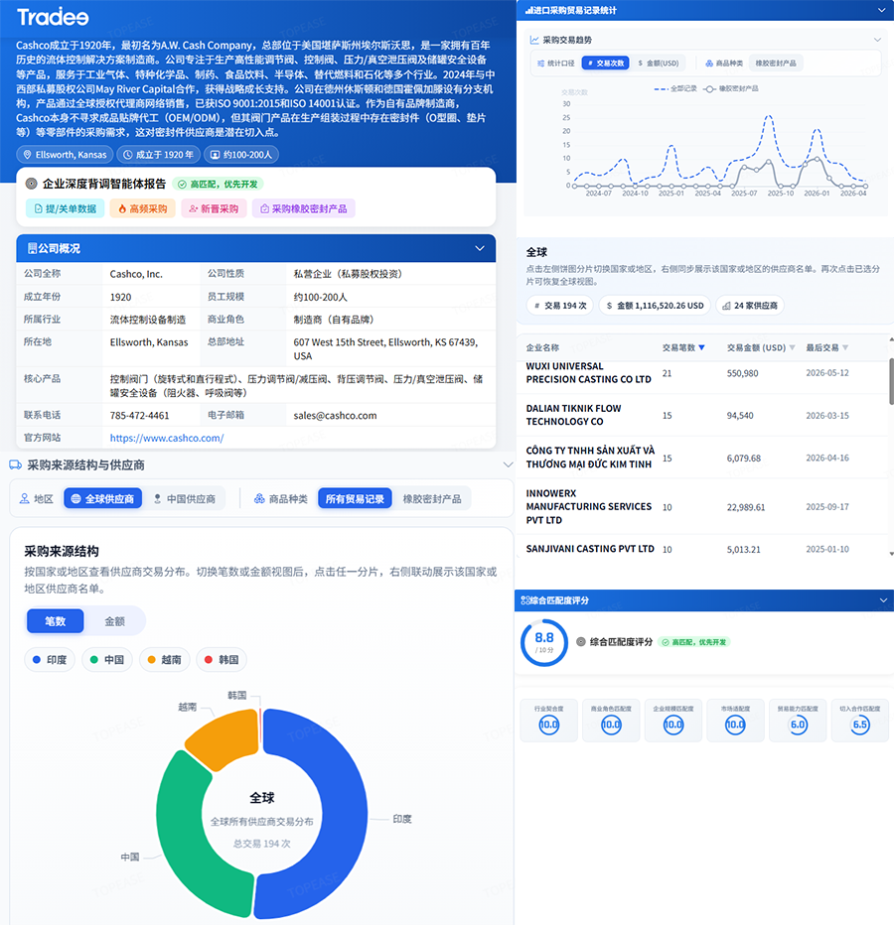Click the bar chart icon in 进口采购贸易记录统计 header

pyautogui.click(x=528, y=11)
